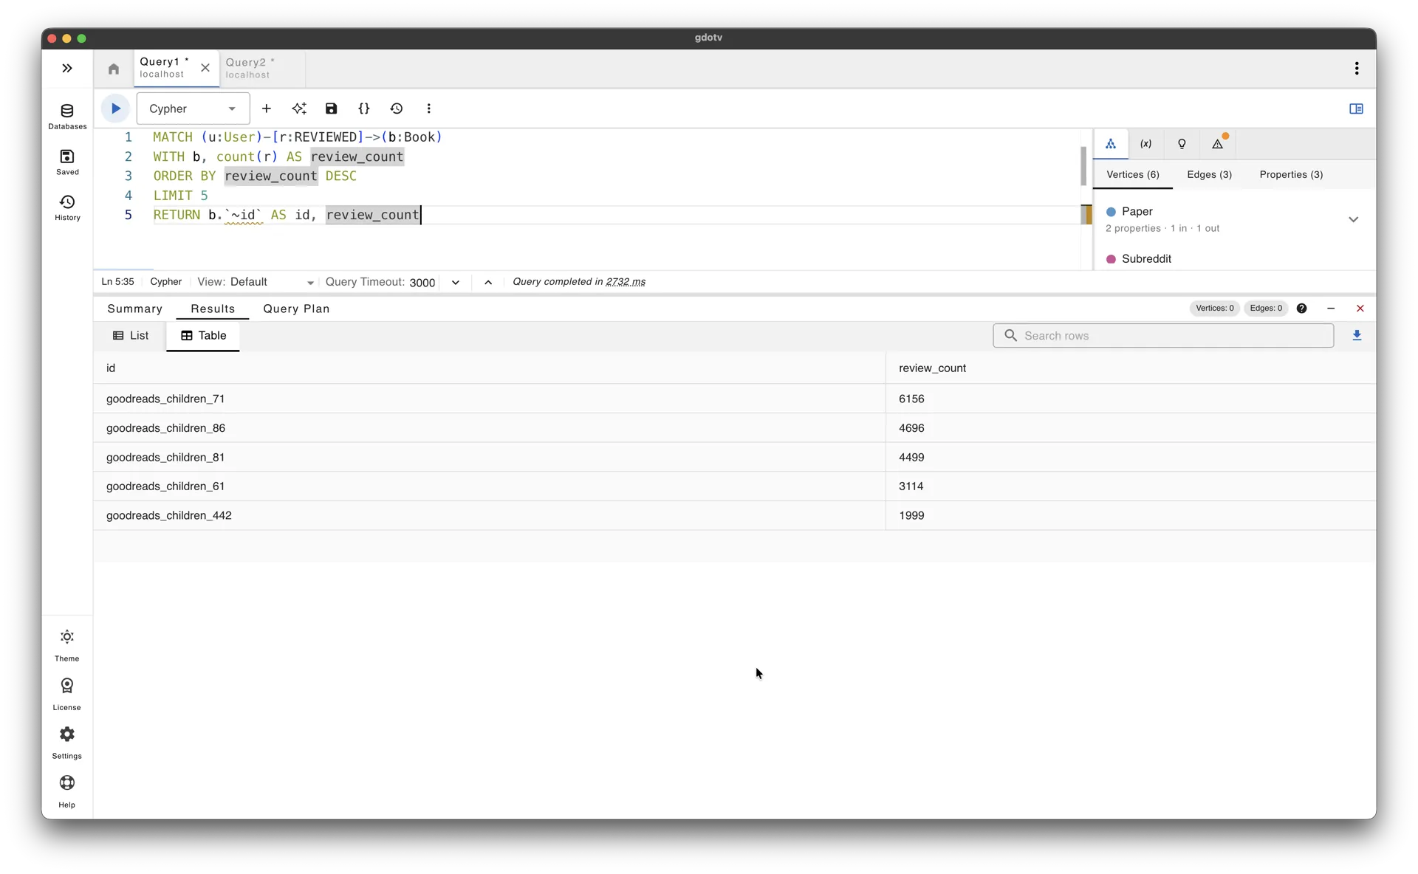This screenshot has width=1418, height=874.
Task: Run the Cypher query
Action: coord(115,109)
